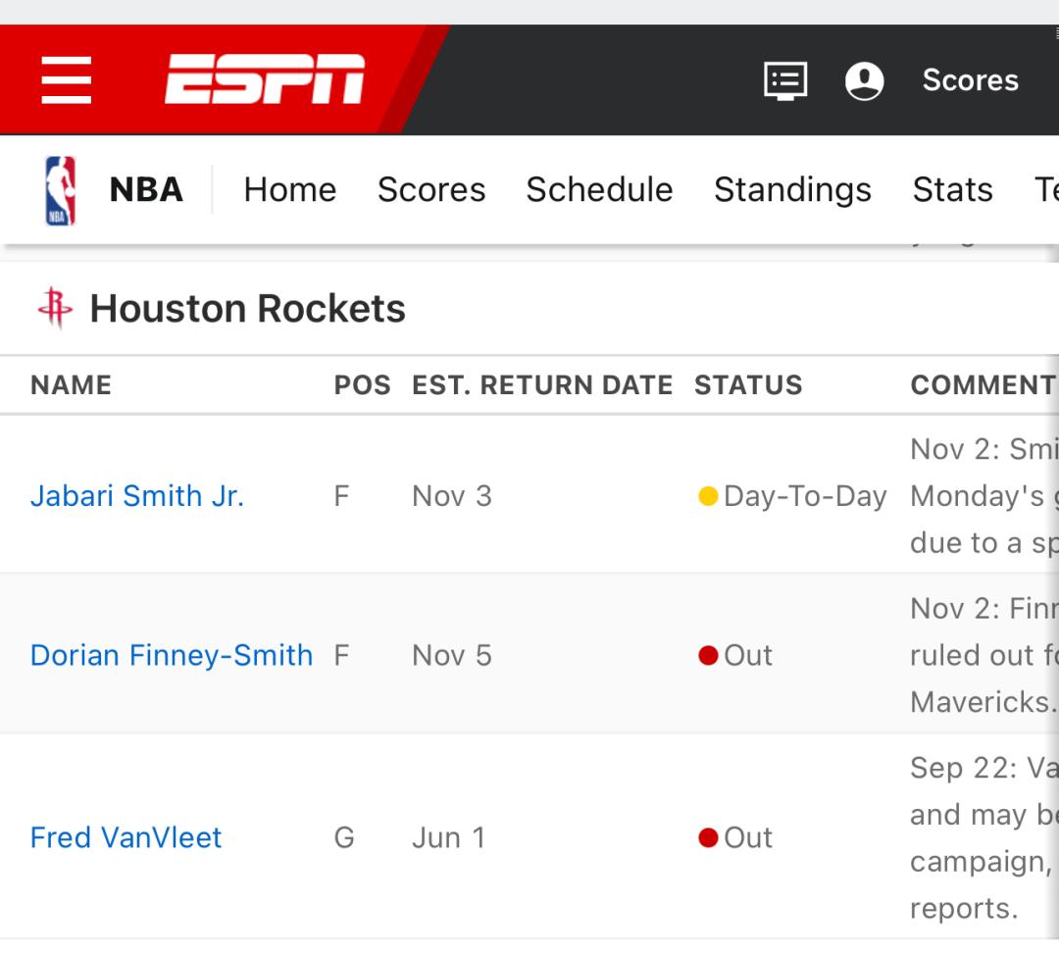Open the NBA Scores tab
The height and width of the screenshot is (956, 1059).
point(431,189)
